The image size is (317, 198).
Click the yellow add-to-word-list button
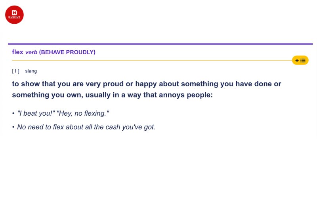[300, 61]
